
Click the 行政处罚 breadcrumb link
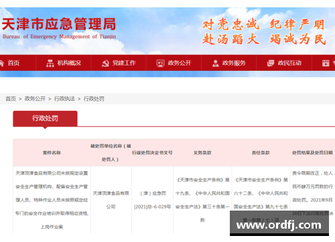point(94,99)
